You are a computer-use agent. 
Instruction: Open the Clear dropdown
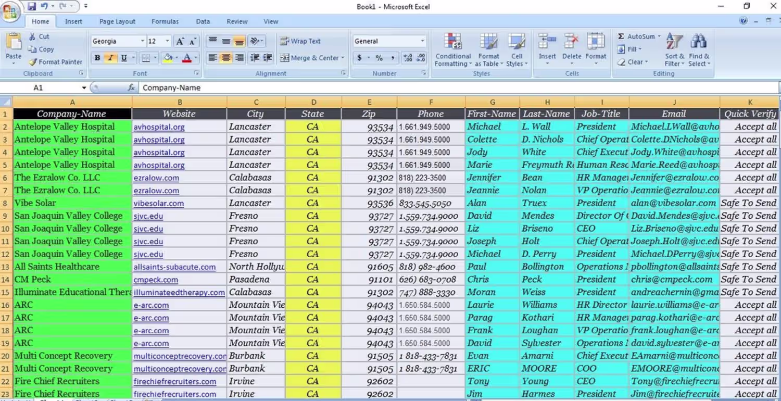pyautogui.click(x=633, y=61)
